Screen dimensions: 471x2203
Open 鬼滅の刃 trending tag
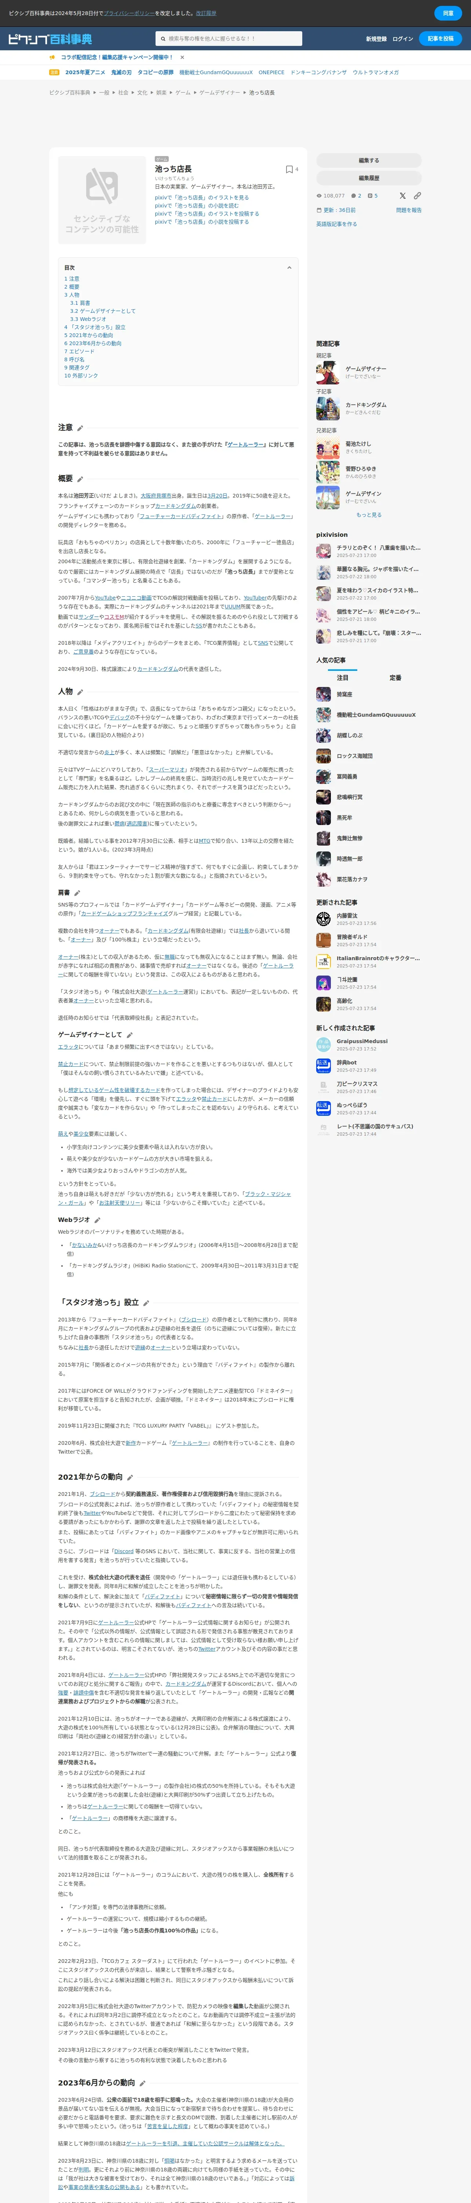pos(121,73)
